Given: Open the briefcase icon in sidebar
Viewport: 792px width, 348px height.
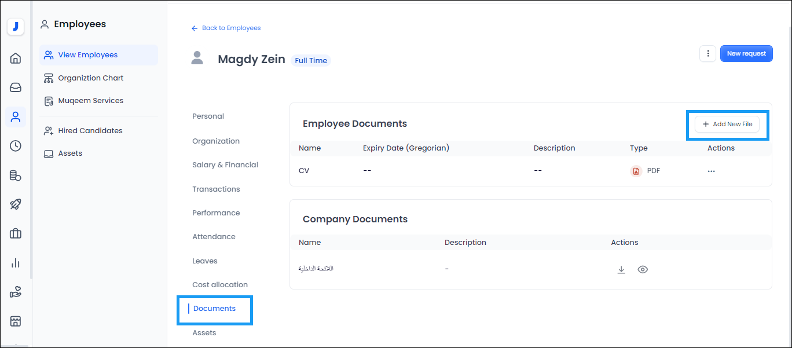Looking at the screenshot, I should pyautogui.click(x=16, y=234).
